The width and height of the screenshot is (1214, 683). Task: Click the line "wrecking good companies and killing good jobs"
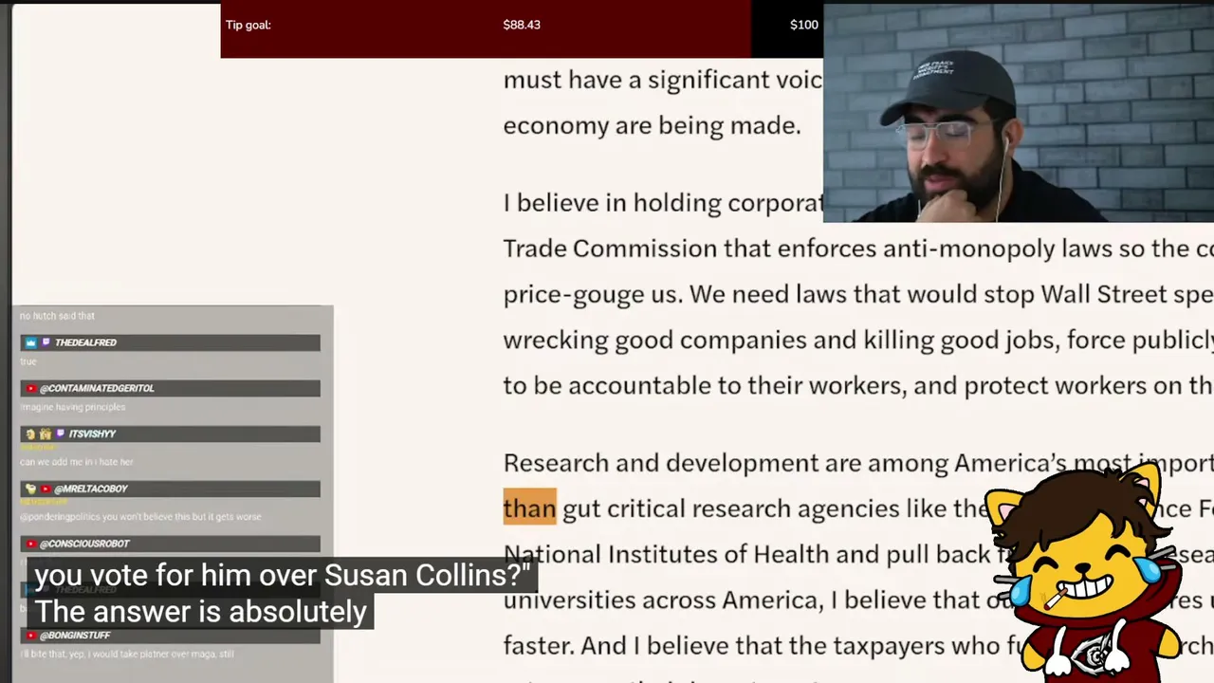(858, 340)
